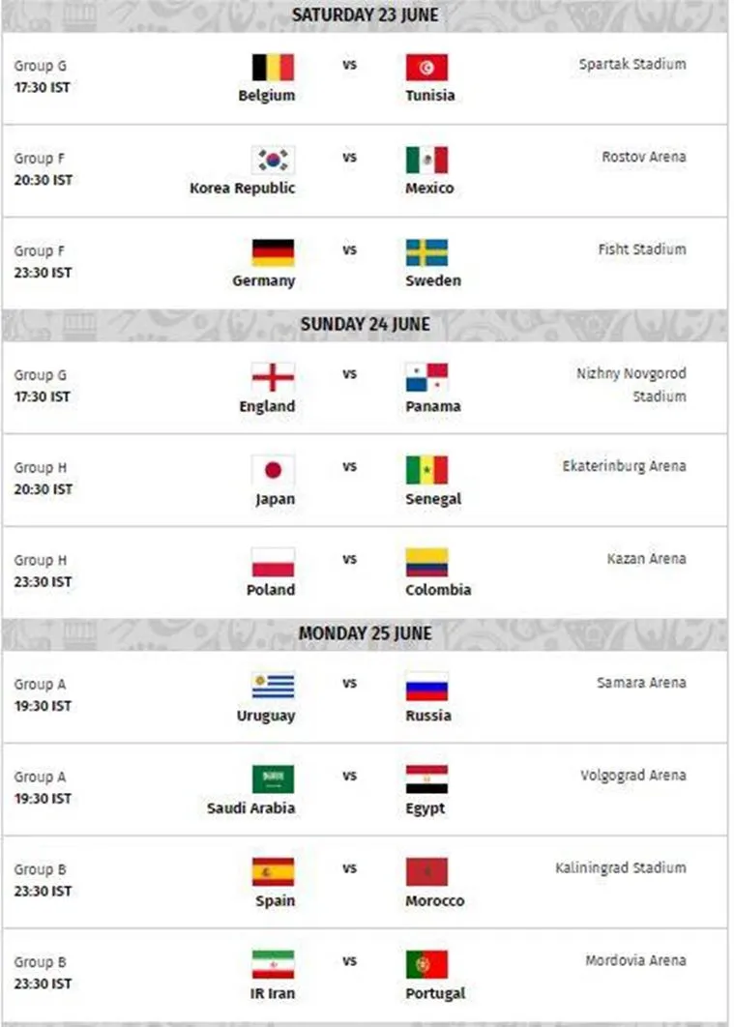The image size is (734, 1027).
Task: Click the Spartak Stadium venue link
Action: 632,64
